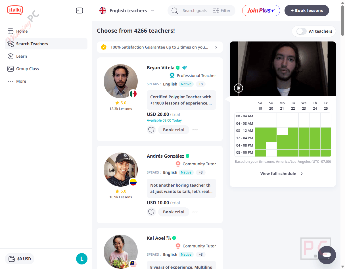Viewport: 345px width, 269px height.
Task: Click the search magnifier icon
Action: click(x=175, y=11)
